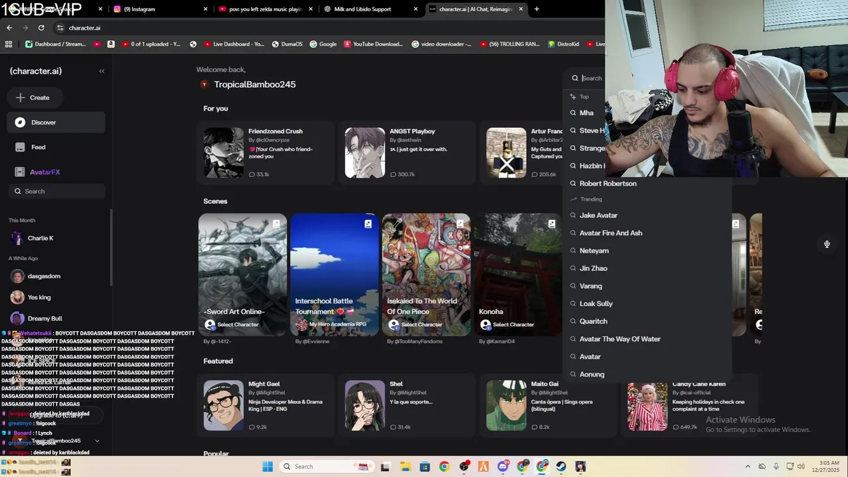848x477 pixels.
Task: Open the DistroKid bookmark
Action: (x=563, y=44)
